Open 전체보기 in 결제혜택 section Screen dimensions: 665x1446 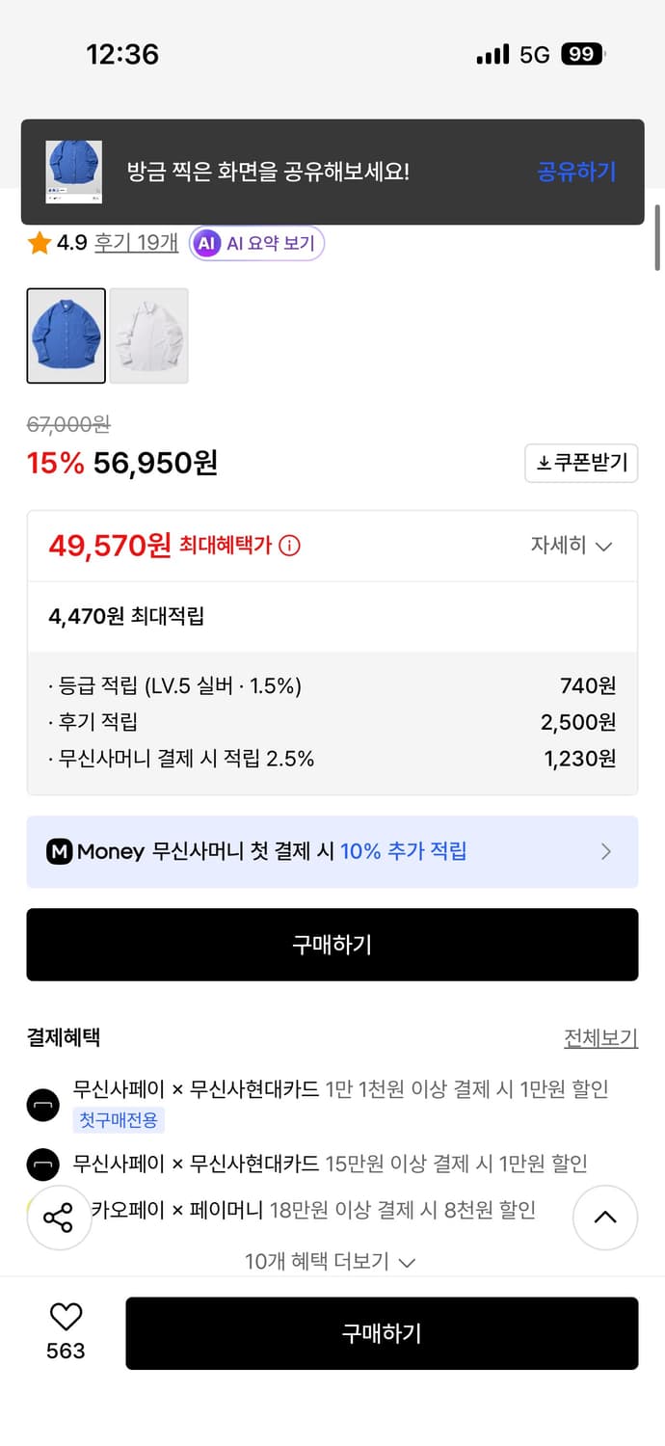click(x=601, y=1037)
